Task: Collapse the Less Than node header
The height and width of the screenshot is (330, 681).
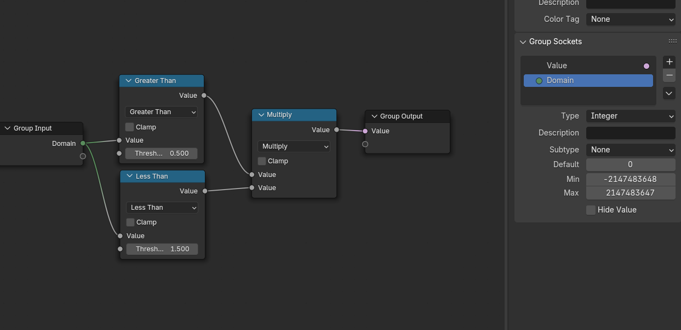Action: click(x=129, y=176)
